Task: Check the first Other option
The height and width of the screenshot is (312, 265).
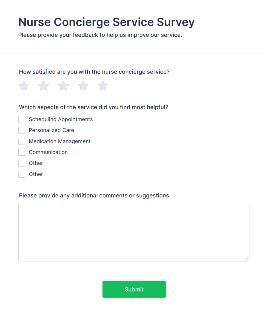Action: click(22, 163)
